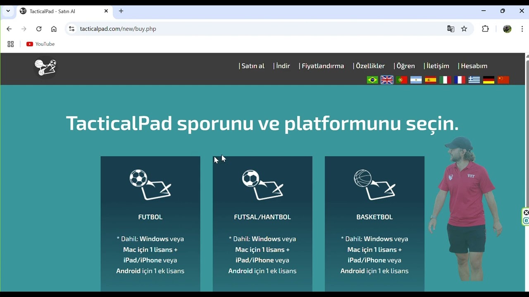Select the German flag language
Viewport: 529px width, 297px height.
click(x=488, y=80)
